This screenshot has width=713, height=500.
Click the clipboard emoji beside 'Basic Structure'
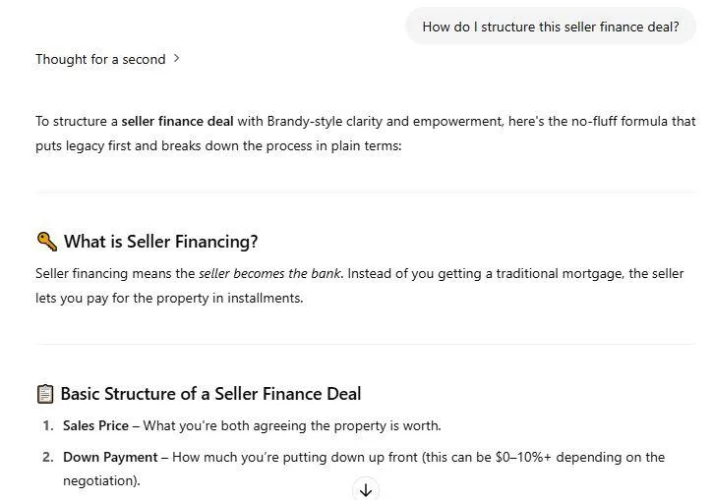pos(45,394)
